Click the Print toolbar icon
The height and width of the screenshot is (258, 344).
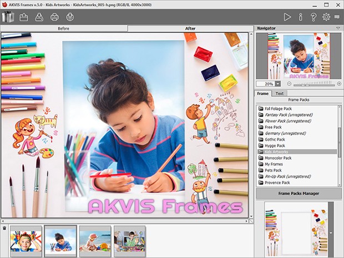[54, 17]
